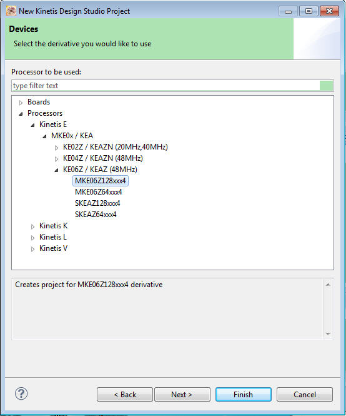Collapse KE06Z / KEAZ (48MHz) node

(56, 170)
